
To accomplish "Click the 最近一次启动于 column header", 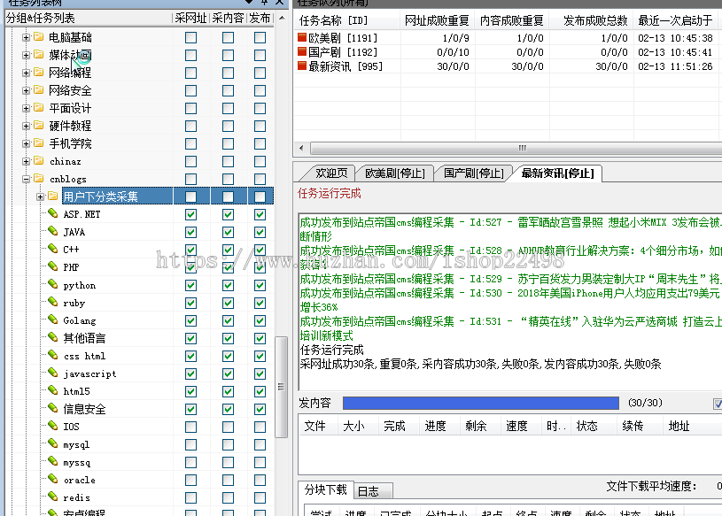I will [677, 20].
